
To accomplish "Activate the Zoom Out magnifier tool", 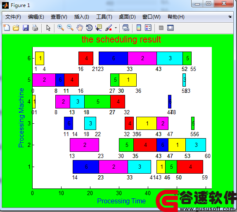I will click(x=70, y=28).
